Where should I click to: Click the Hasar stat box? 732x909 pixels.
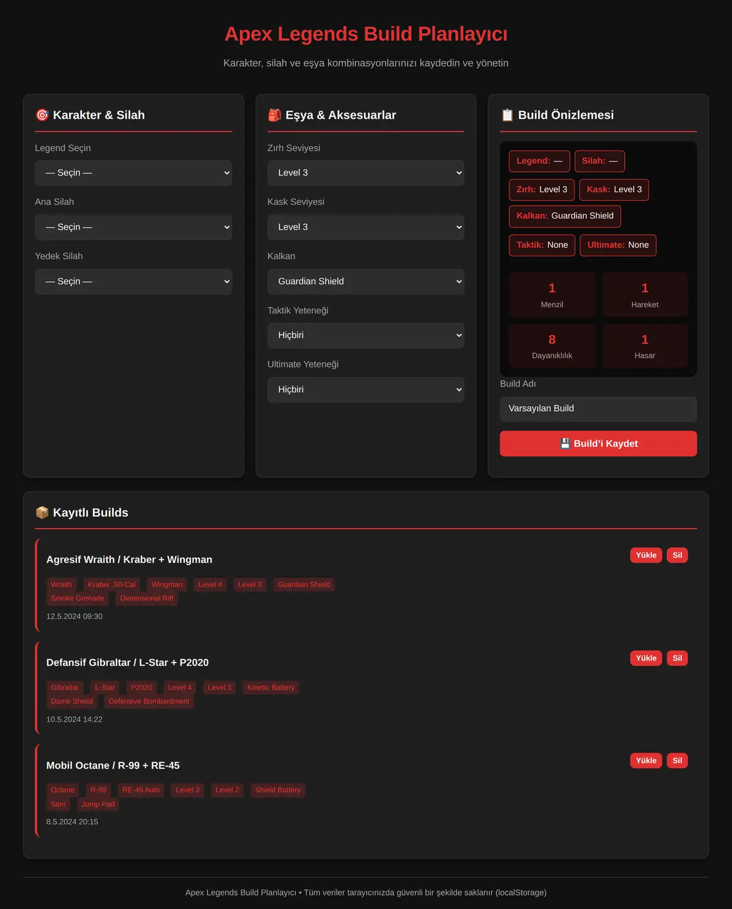pos(645,346)
